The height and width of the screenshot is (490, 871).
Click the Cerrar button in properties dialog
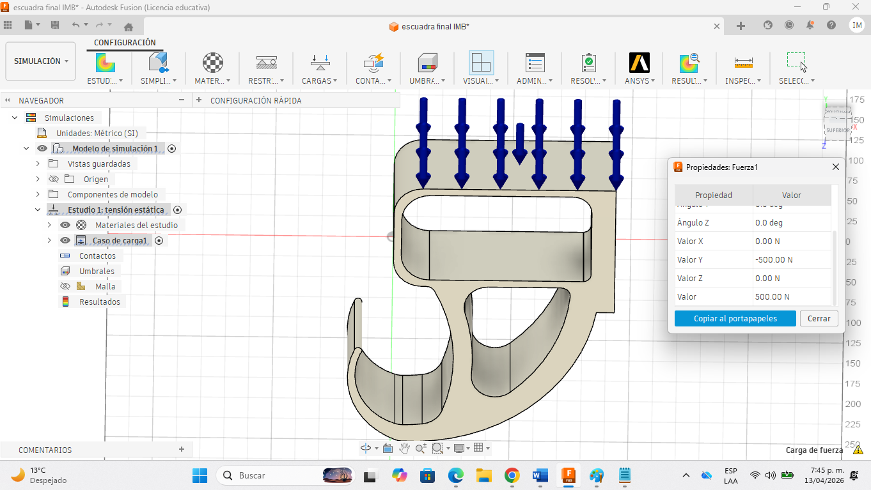819,319
